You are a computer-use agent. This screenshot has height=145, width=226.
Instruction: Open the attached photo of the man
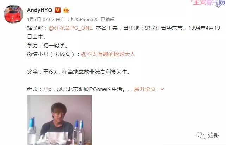(x=59, y=120)
